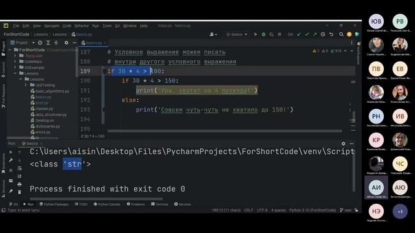Open the Navigate menu

[x=52, y=26]
